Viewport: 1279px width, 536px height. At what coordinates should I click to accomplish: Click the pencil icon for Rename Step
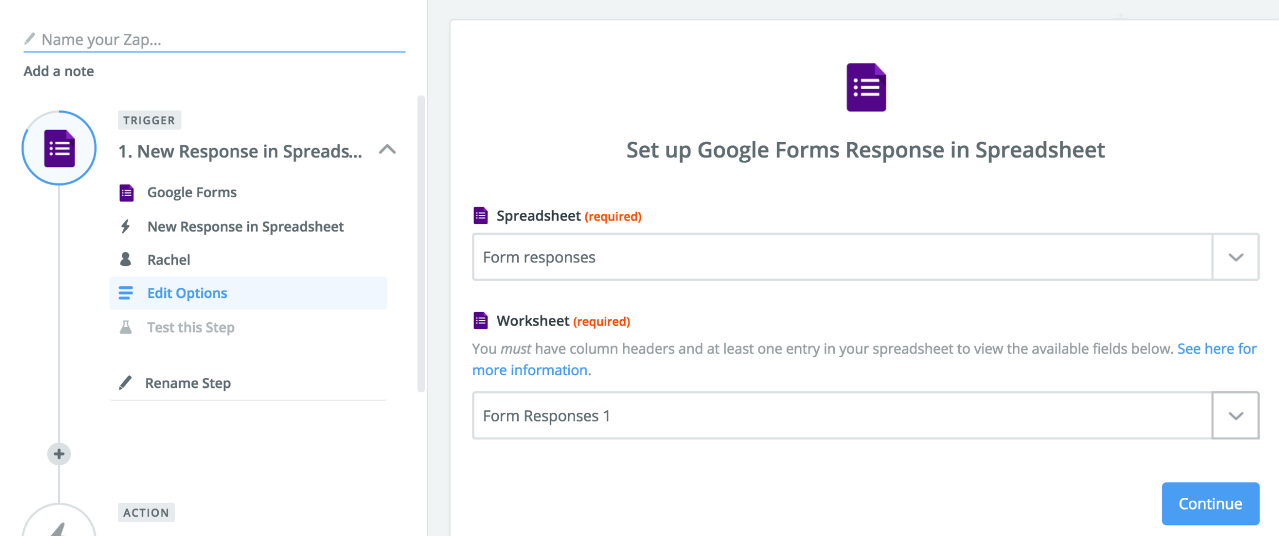pos(126,382)
